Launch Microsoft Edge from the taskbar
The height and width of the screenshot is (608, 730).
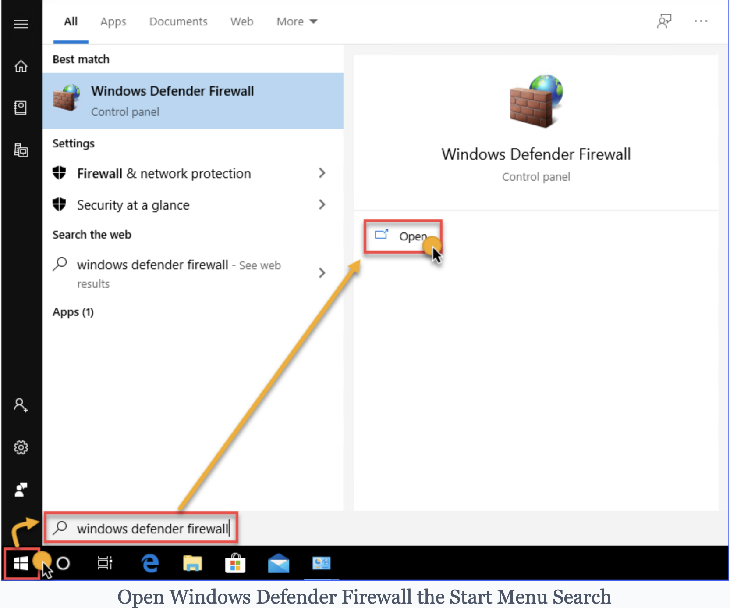(150, 563)
